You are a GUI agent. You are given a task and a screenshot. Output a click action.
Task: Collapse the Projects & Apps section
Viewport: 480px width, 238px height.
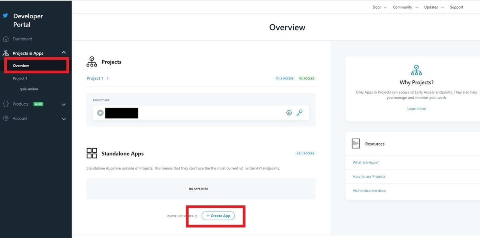(64, 53)
